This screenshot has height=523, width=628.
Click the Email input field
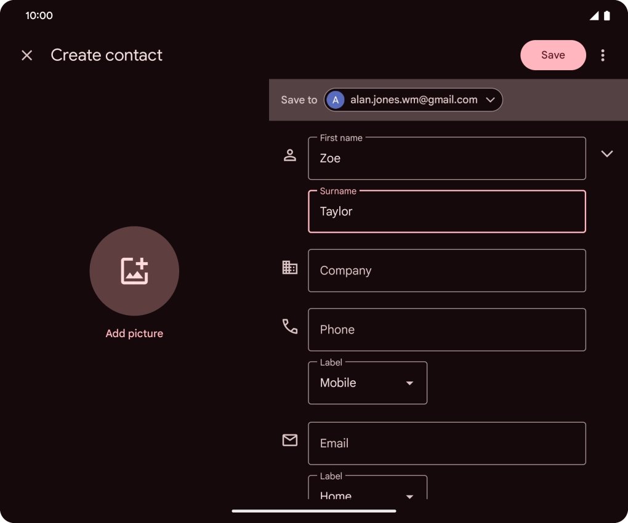click(446, 443)
